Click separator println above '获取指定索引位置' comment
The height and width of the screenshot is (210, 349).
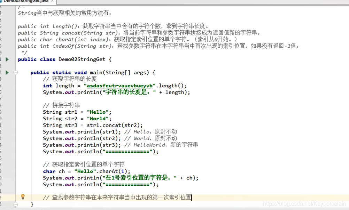101,152
